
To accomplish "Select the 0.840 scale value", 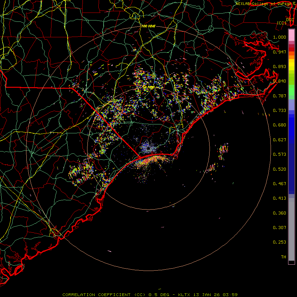I will [280, 81].
